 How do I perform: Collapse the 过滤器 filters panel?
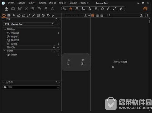(3, 82)
